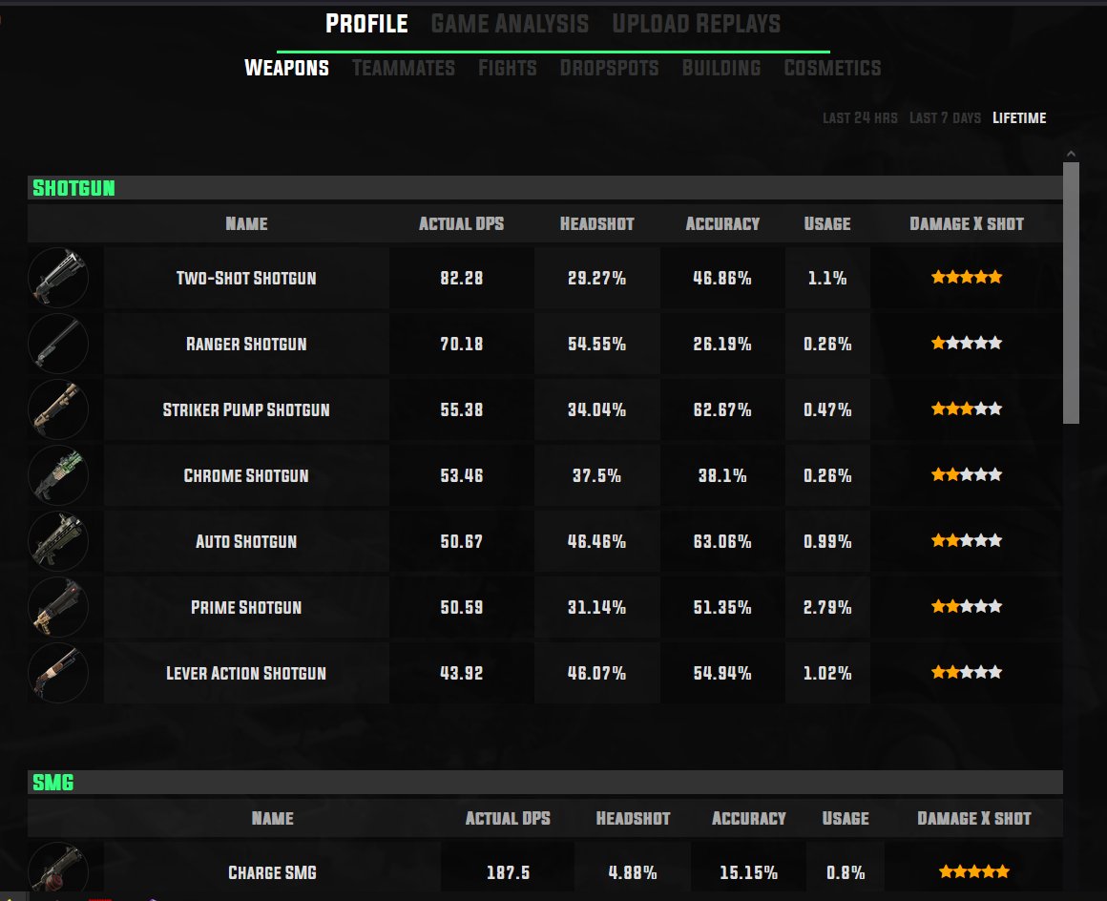
Task: Sort SMG table by Accuracy column
Action: [x=749, y=818]
